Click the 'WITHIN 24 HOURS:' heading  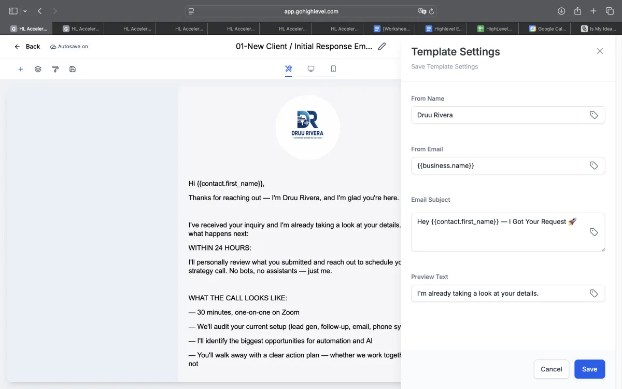[220, 248]
